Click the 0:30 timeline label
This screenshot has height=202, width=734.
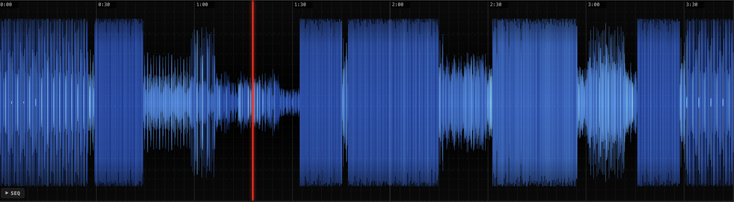[104, 4]
